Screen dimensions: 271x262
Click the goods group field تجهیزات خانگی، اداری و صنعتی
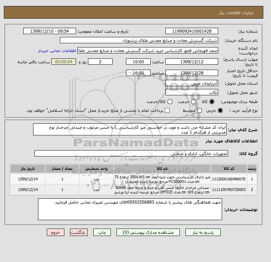pos(131,153)
